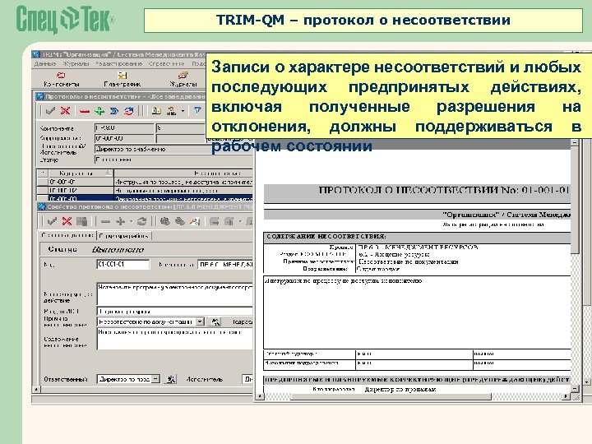Click Компонент field in protocols filter area
Viewport: 592px width, 444px height.
coord(124,128)
